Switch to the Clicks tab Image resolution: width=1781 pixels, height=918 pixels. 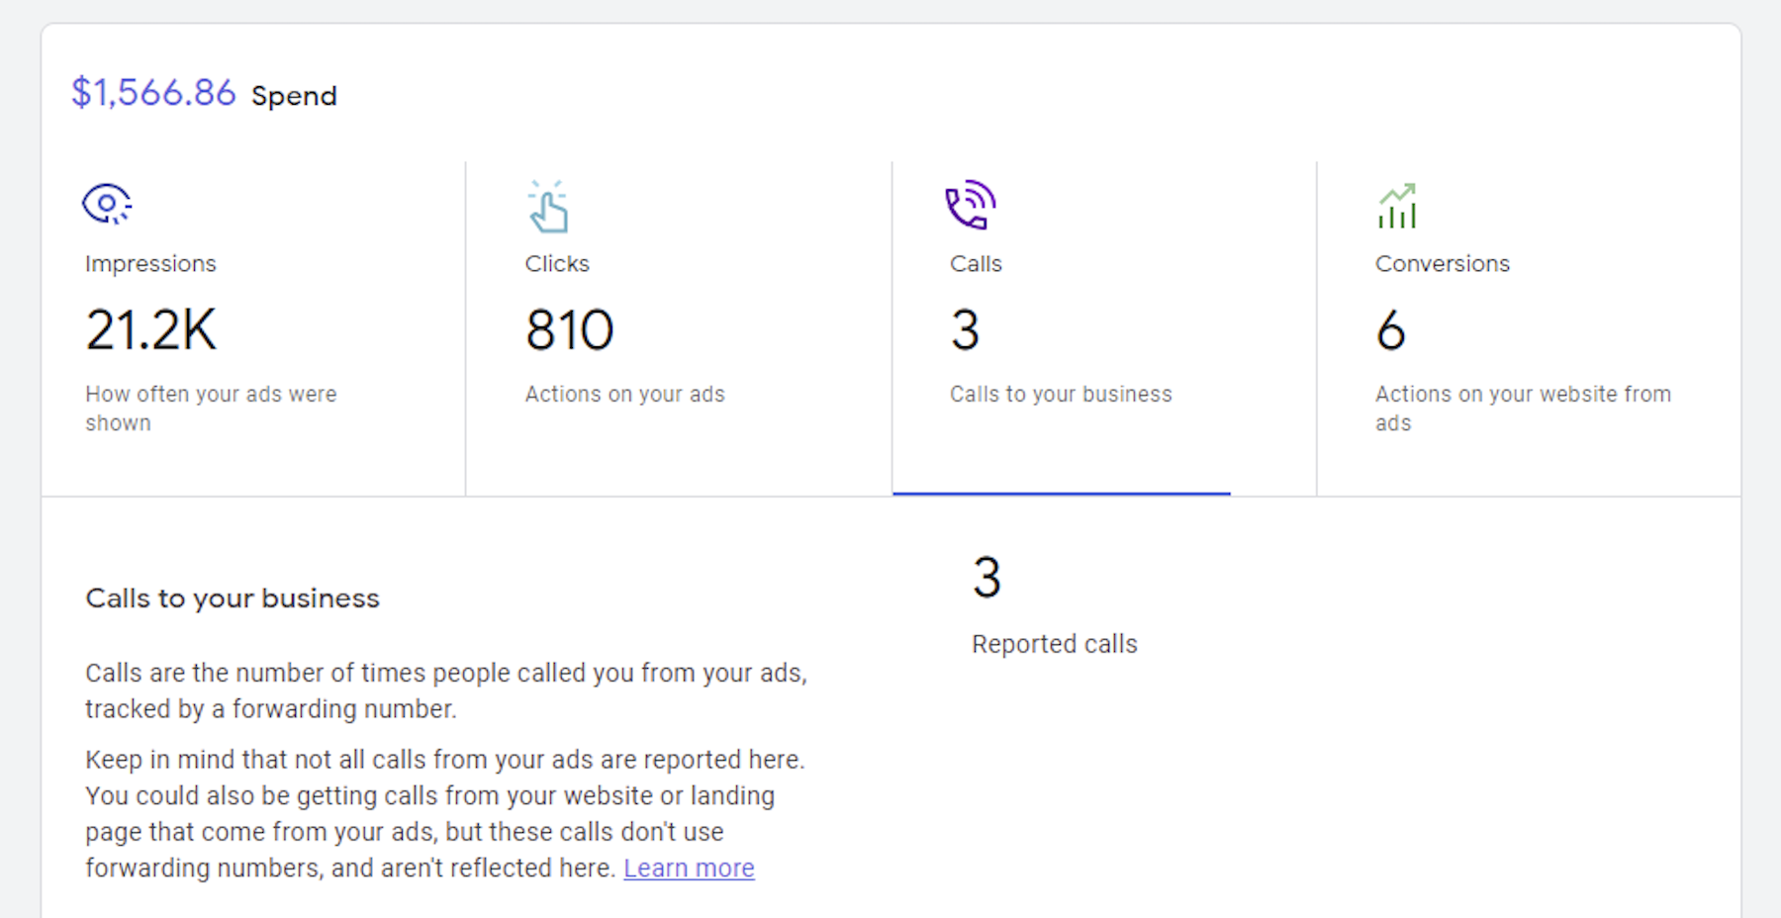pos(679,328)
